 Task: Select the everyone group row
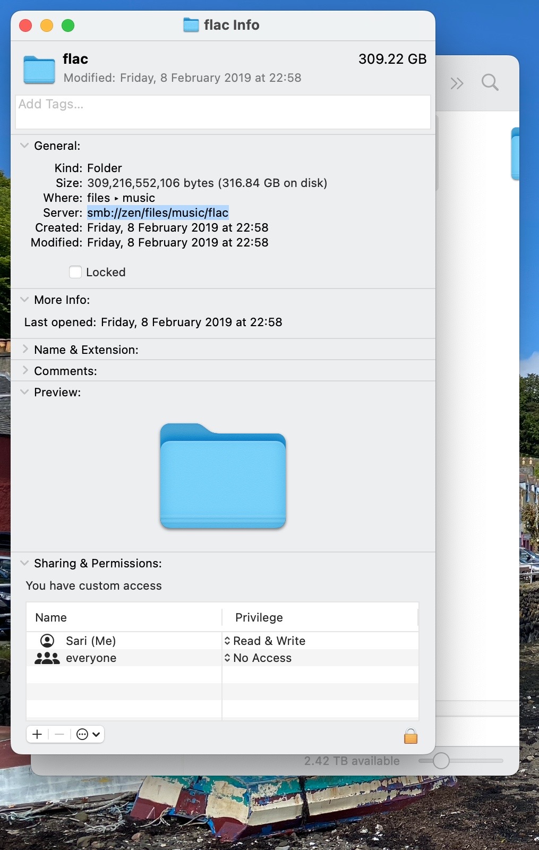(90, 658)
